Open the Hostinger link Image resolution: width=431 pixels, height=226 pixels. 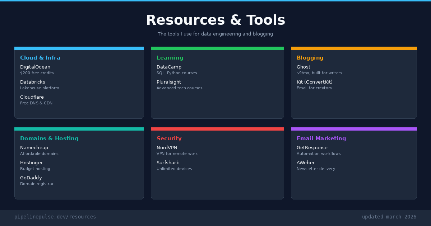coord(32,163)
